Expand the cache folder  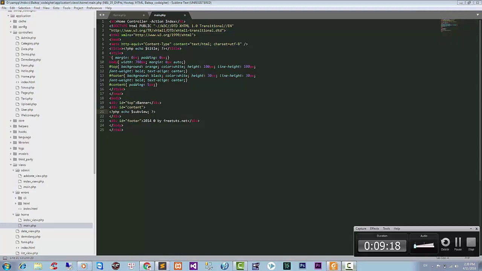click(x=11, y=21)
